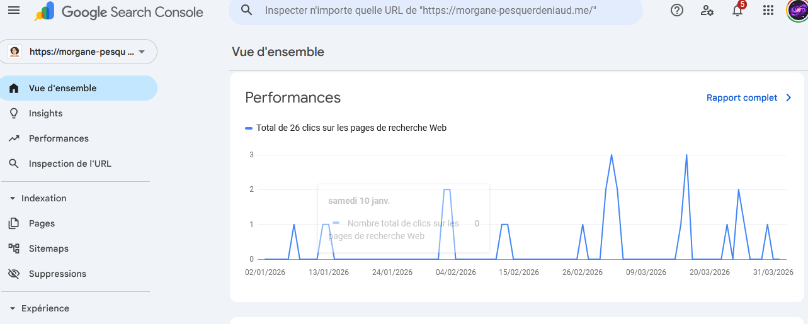
Task: Select Vue d'ensemble in sidebar
Action: [62, 88]
